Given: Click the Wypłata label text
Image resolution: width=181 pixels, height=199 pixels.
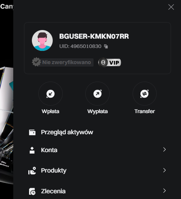Looking at the screenshot, I should coord(97,112).
